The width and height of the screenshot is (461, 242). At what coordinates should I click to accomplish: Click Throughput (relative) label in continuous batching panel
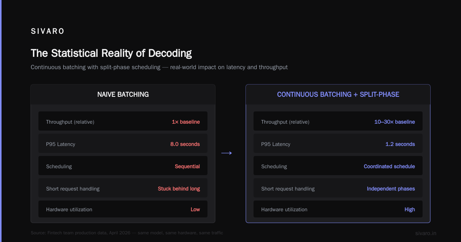[285, 122]
